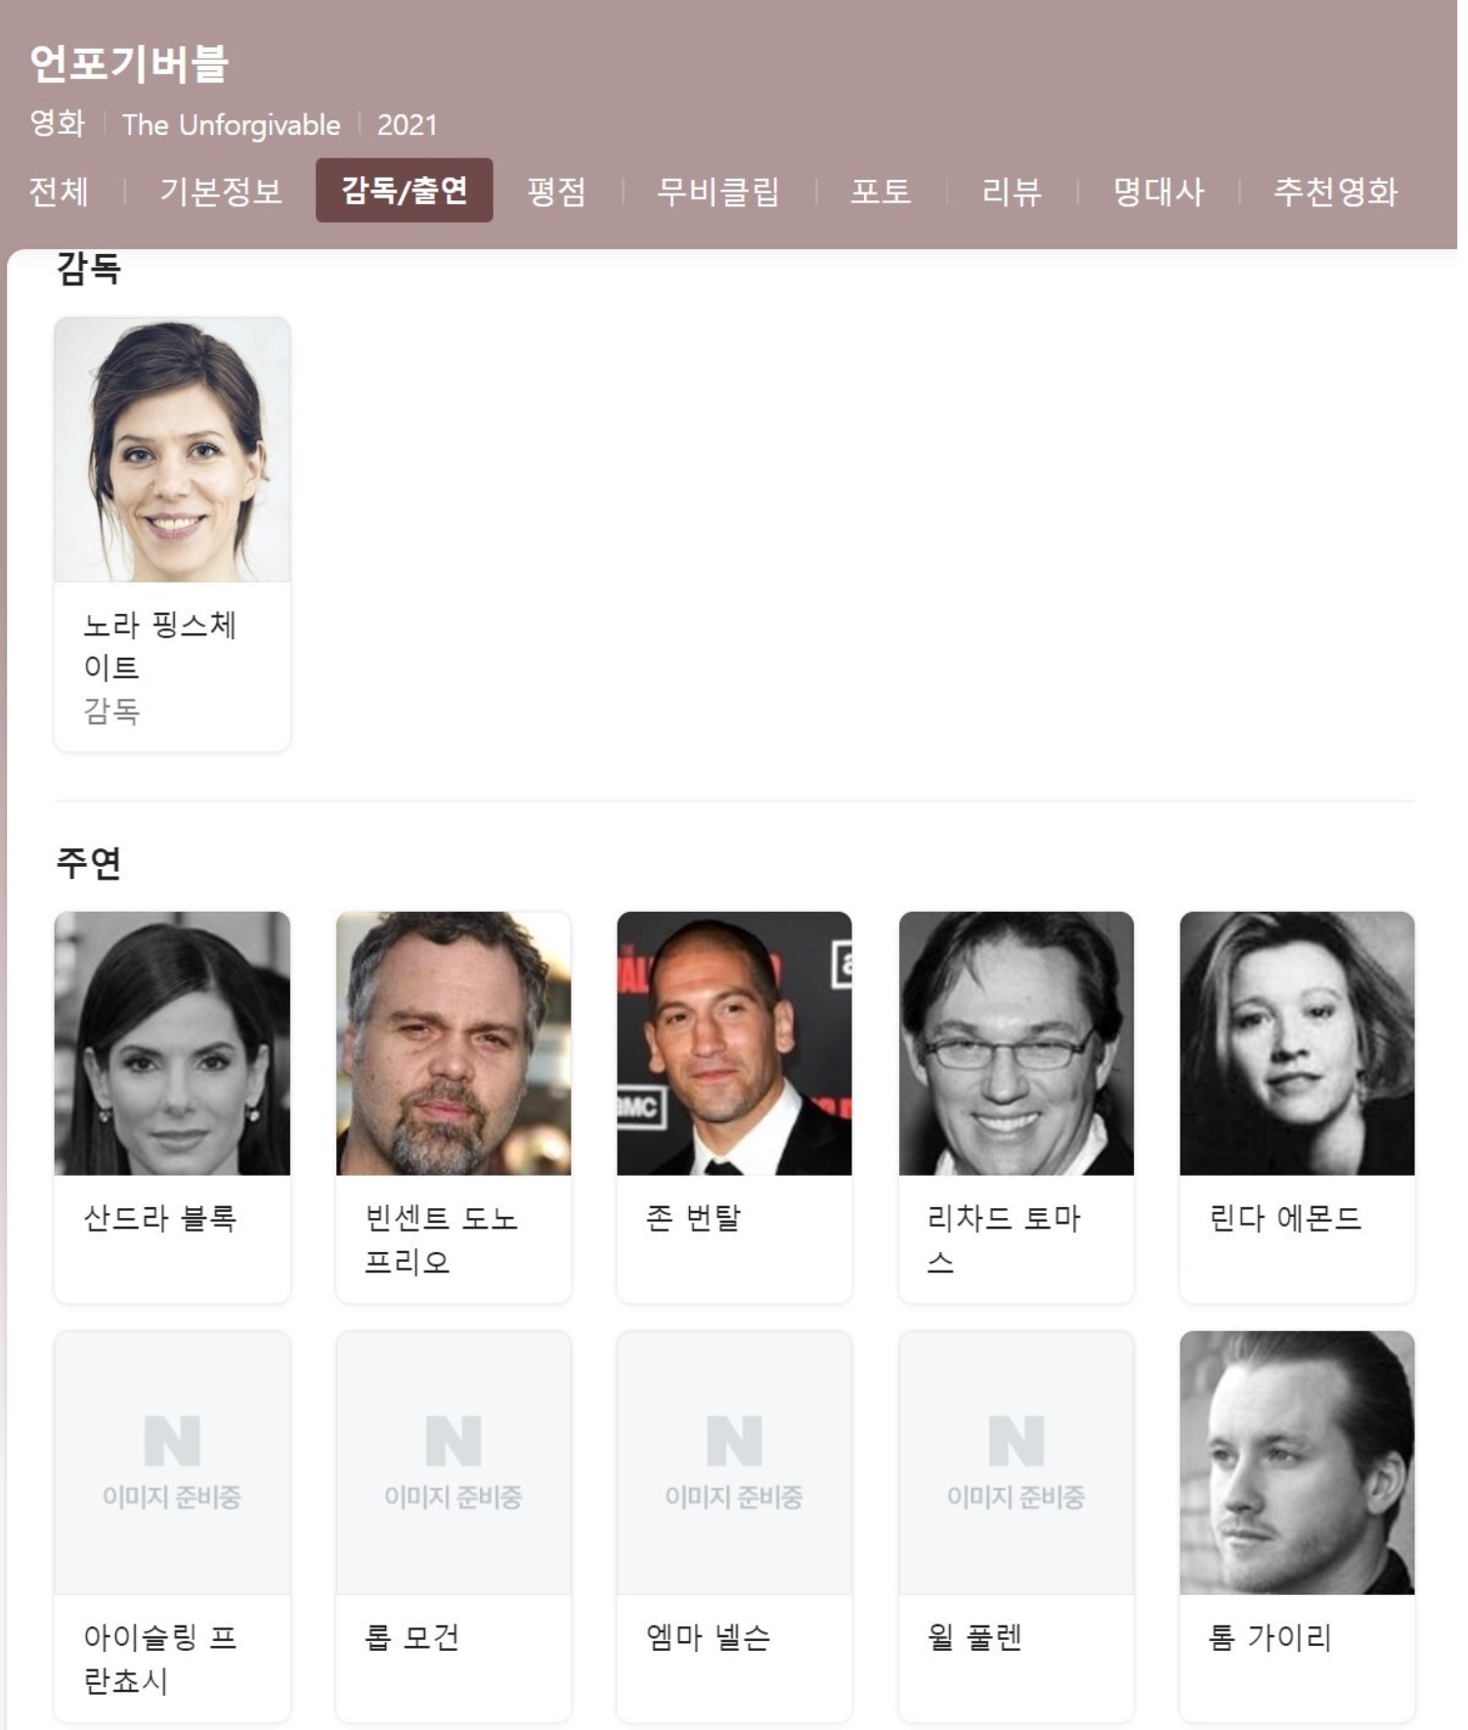Click the 윌 풀렌 name link

(x=974, y=1637)
